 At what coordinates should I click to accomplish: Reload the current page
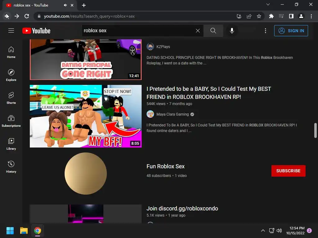point(27,16)
